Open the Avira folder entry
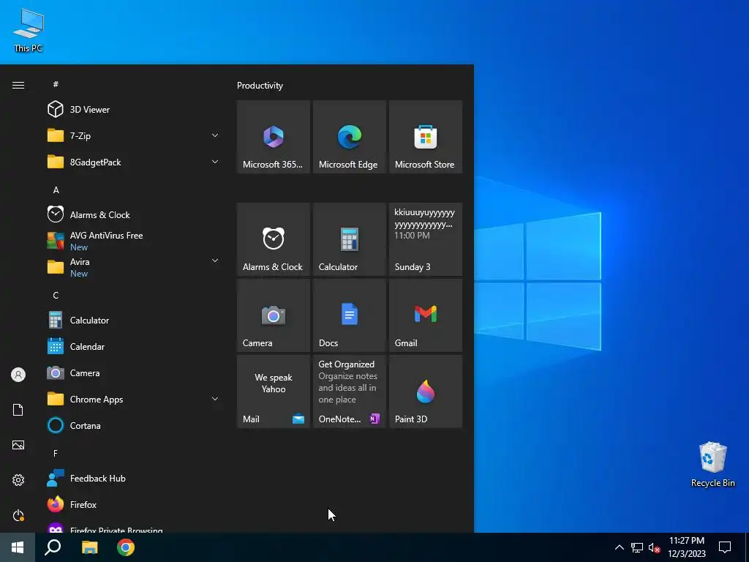This screenshot has width=749, height=562. [134, 267]
